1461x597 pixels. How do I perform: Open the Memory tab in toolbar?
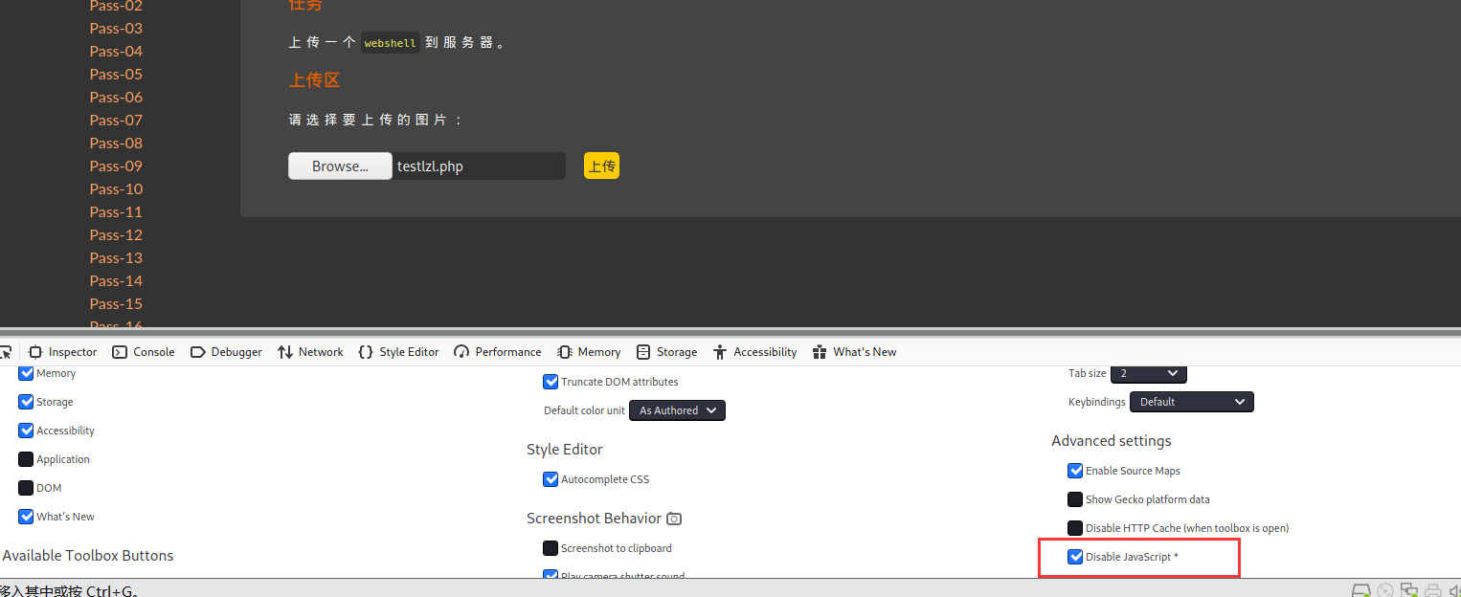589,352
